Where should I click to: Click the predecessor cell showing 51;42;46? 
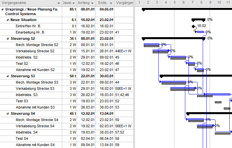click(122, 95)
